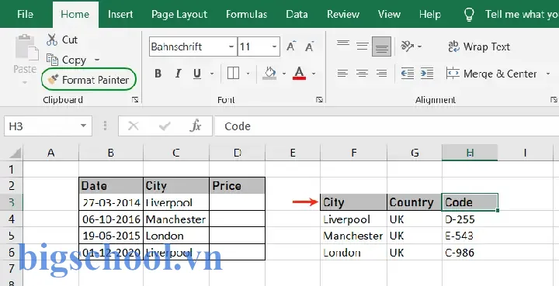The height and width of the screenshot is (286, 559).
Task: Center text horizontally
Action: point(362,74)
